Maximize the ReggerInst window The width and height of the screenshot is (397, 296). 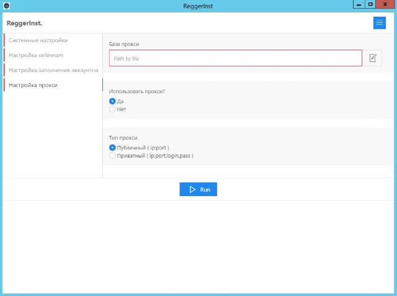[x=370, y=4]
